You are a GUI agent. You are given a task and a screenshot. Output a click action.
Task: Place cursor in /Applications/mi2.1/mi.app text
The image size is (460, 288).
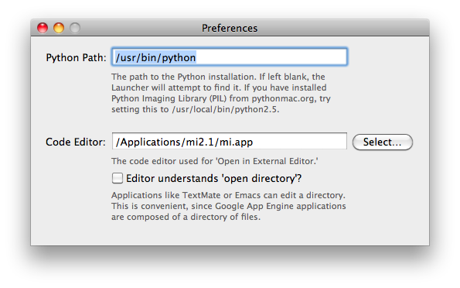(x=184, y=142)
